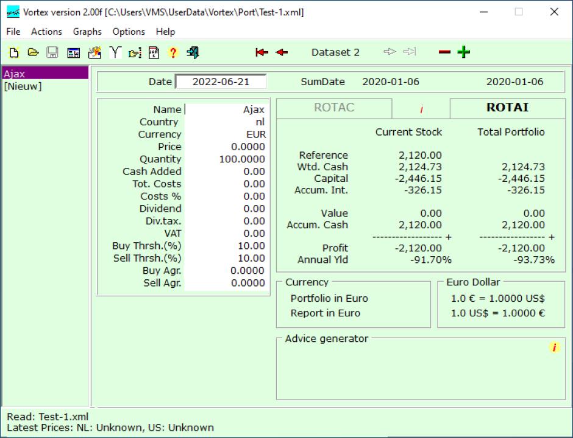This screenshot has width=573, height=438.
Task: Select the ROTAI tab
Action: [507, 108]
